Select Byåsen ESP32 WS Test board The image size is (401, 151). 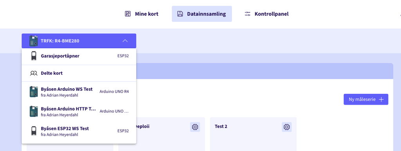[x=79, y=131]
